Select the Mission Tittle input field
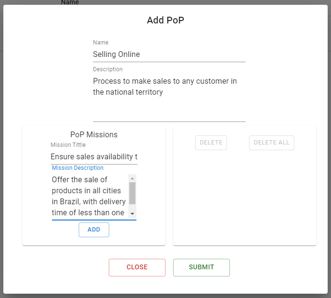Screen dimensions: 331x298 (94, 157)
